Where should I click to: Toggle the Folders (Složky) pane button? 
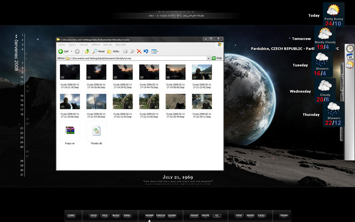(113, 51)
